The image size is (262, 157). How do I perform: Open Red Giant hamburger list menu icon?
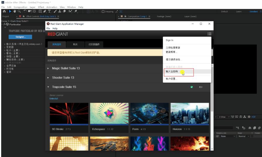[209, 34]
